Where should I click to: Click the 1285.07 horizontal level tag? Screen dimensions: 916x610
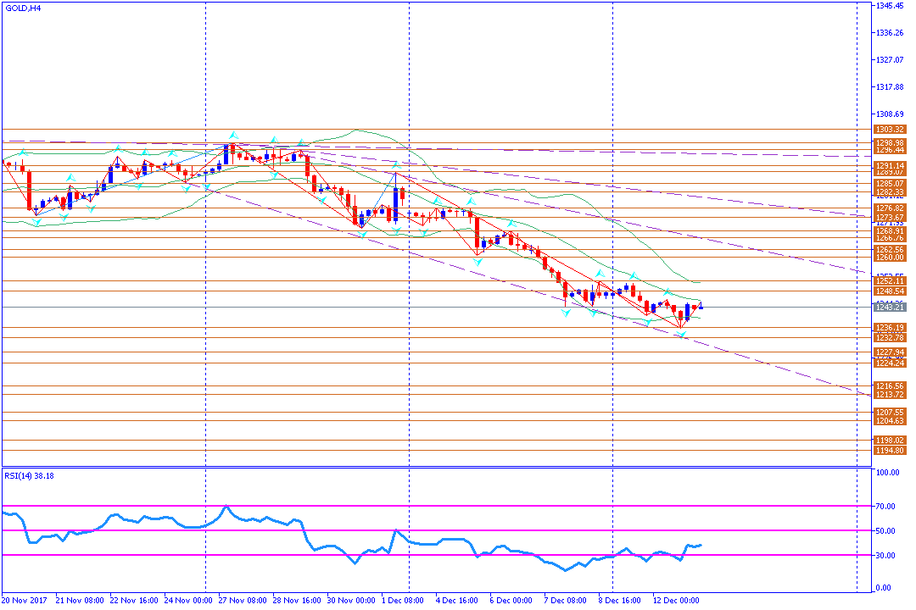(890, 184)
